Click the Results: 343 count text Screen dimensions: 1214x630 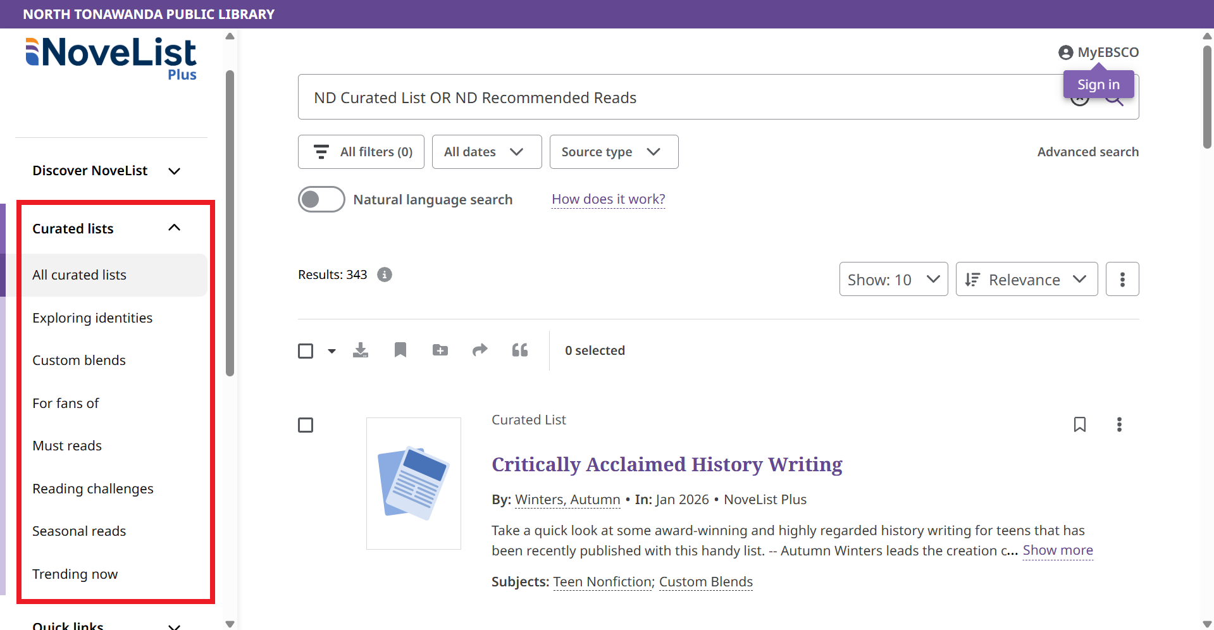tap(333, 275)
